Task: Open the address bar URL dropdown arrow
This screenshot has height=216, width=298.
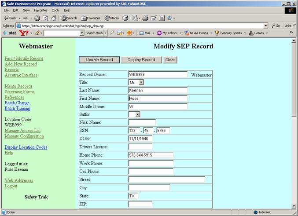Action: point(265,26)
